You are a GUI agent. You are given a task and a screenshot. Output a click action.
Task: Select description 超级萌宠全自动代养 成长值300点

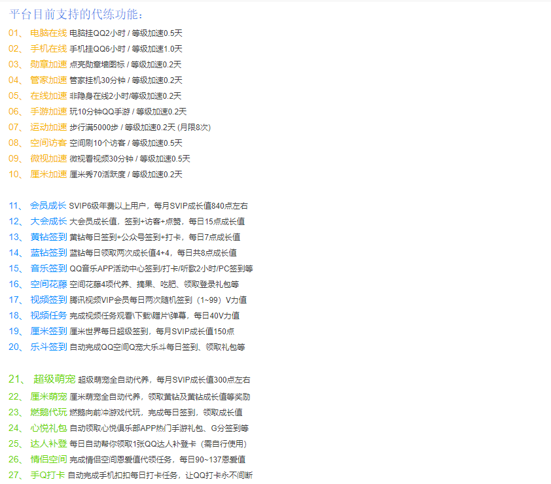click(164, 380)
